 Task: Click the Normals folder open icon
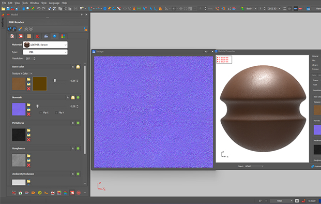28,105
